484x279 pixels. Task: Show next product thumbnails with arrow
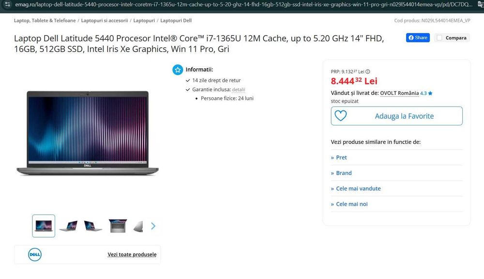click(x=153, y=226)
